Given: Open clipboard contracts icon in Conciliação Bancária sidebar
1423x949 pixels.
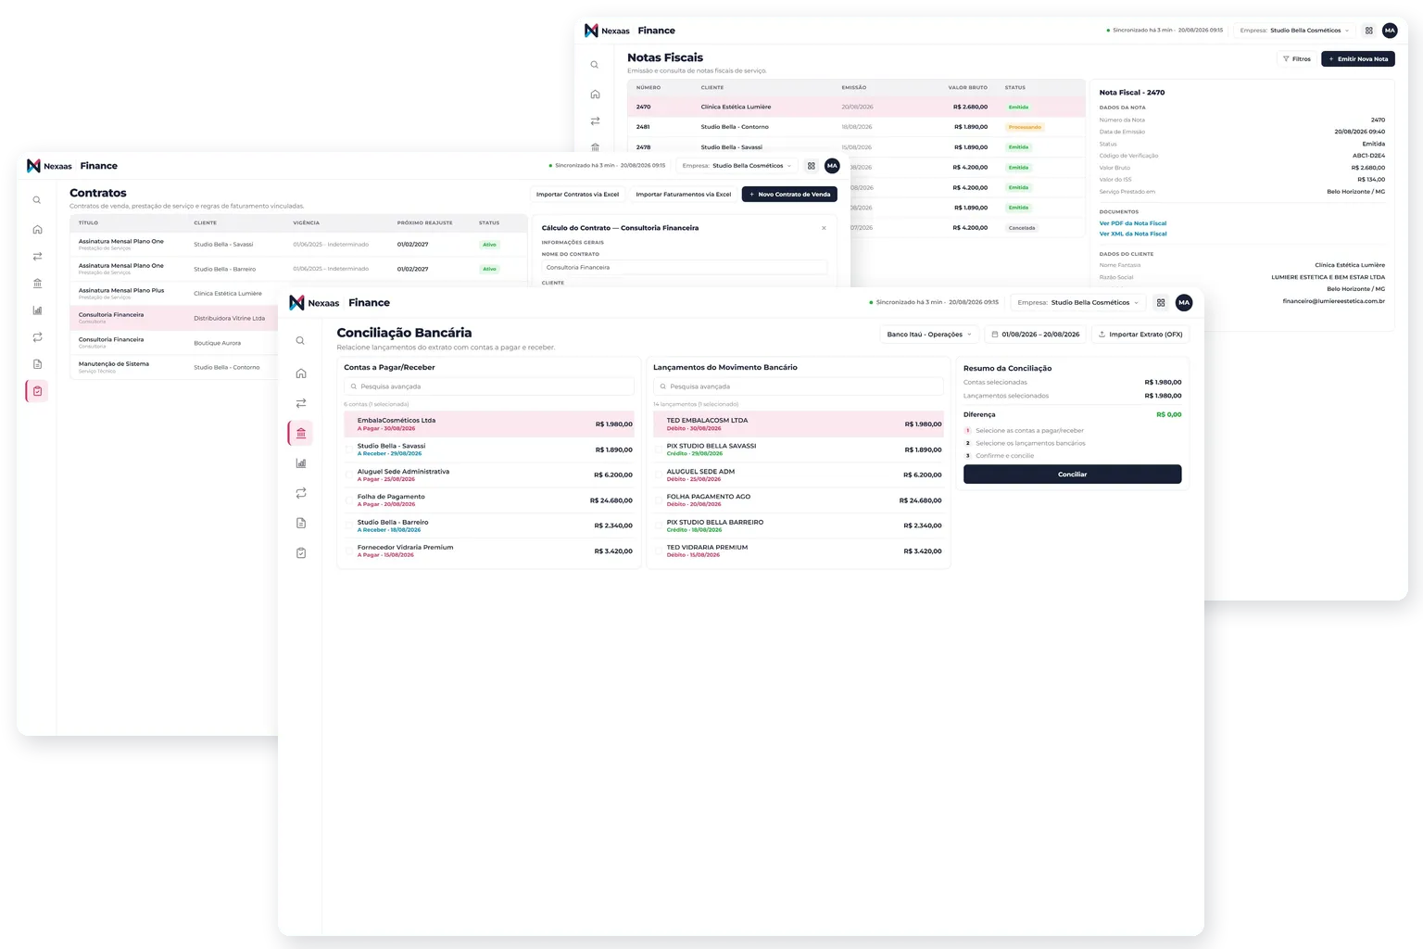Looking at the screenshot, I should point(300,553).
